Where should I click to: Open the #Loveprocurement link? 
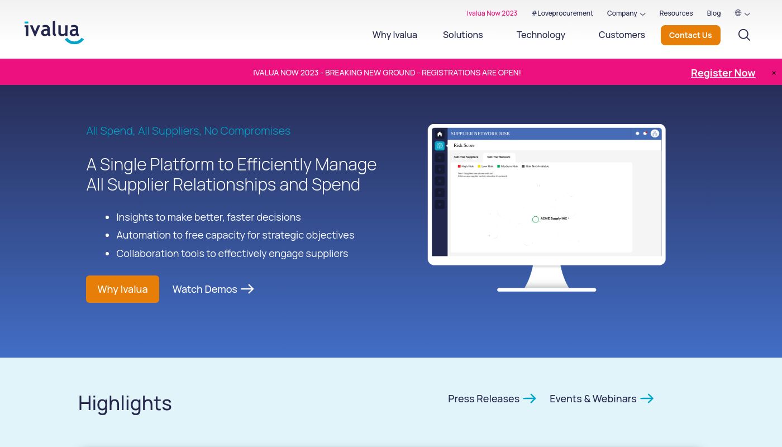562,13
